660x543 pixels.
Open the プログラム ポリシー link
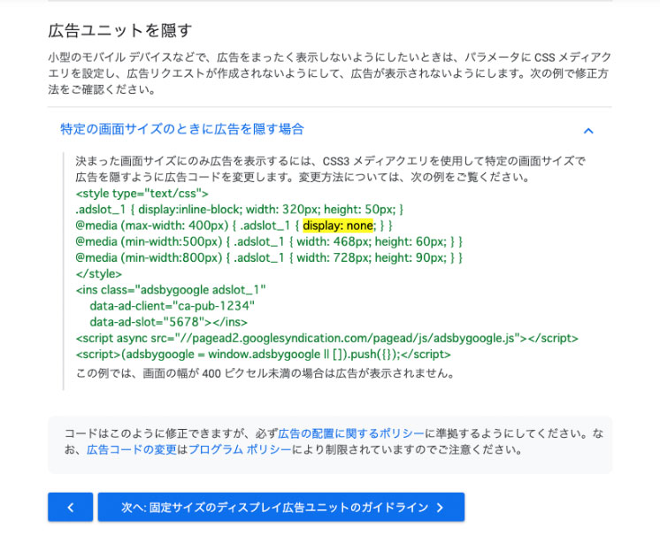(240, 449)
